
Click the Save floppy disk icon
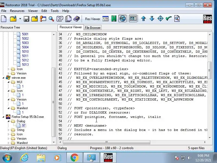(x=26, y=18)
